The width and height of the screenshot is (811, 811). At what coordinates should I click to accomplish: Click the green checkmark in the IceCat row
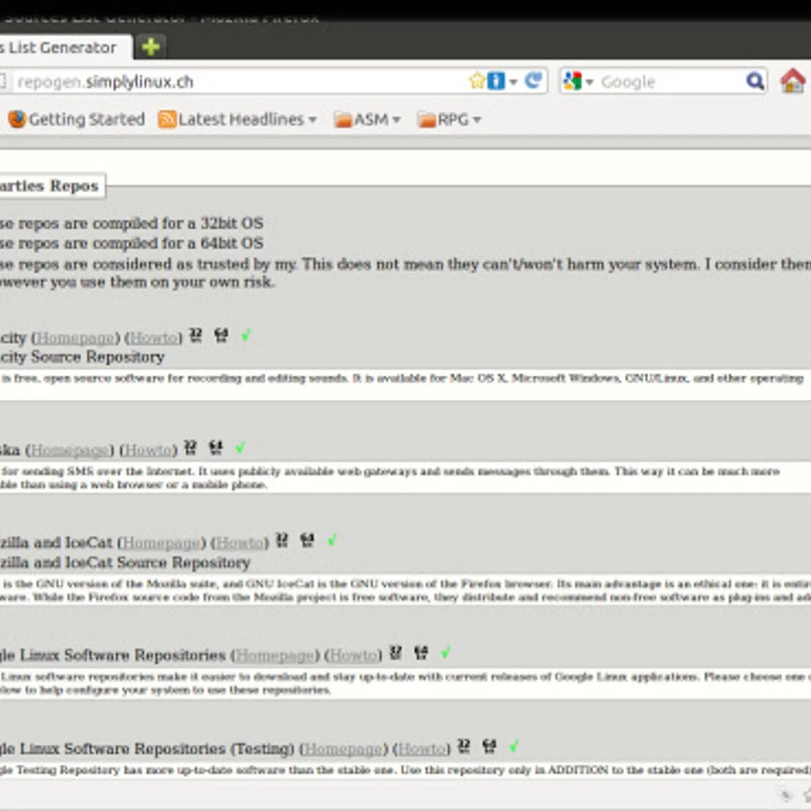332,539
